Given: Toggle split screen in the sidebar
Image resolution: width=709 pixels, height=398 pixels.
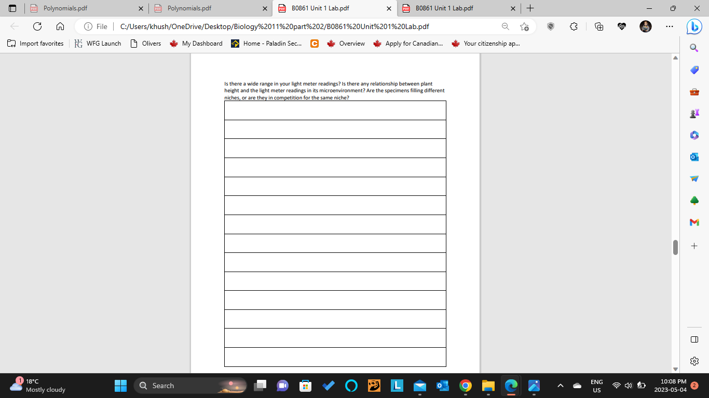Looking at the screenshot, I should 693,339.
